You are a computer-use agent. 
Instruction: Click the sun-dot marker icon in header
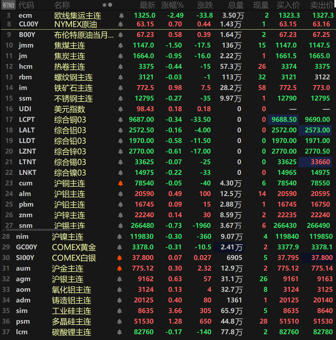107,5
